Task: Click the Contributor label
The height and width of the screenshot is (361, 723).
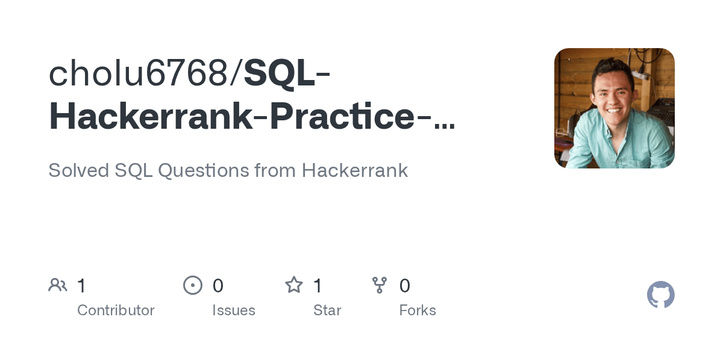Action: point(116,310)
